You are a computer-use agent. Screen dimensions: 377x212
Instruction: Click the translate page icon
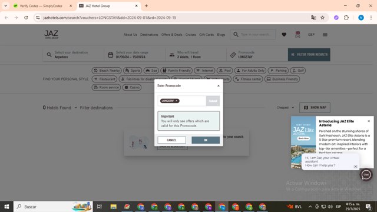313,18
